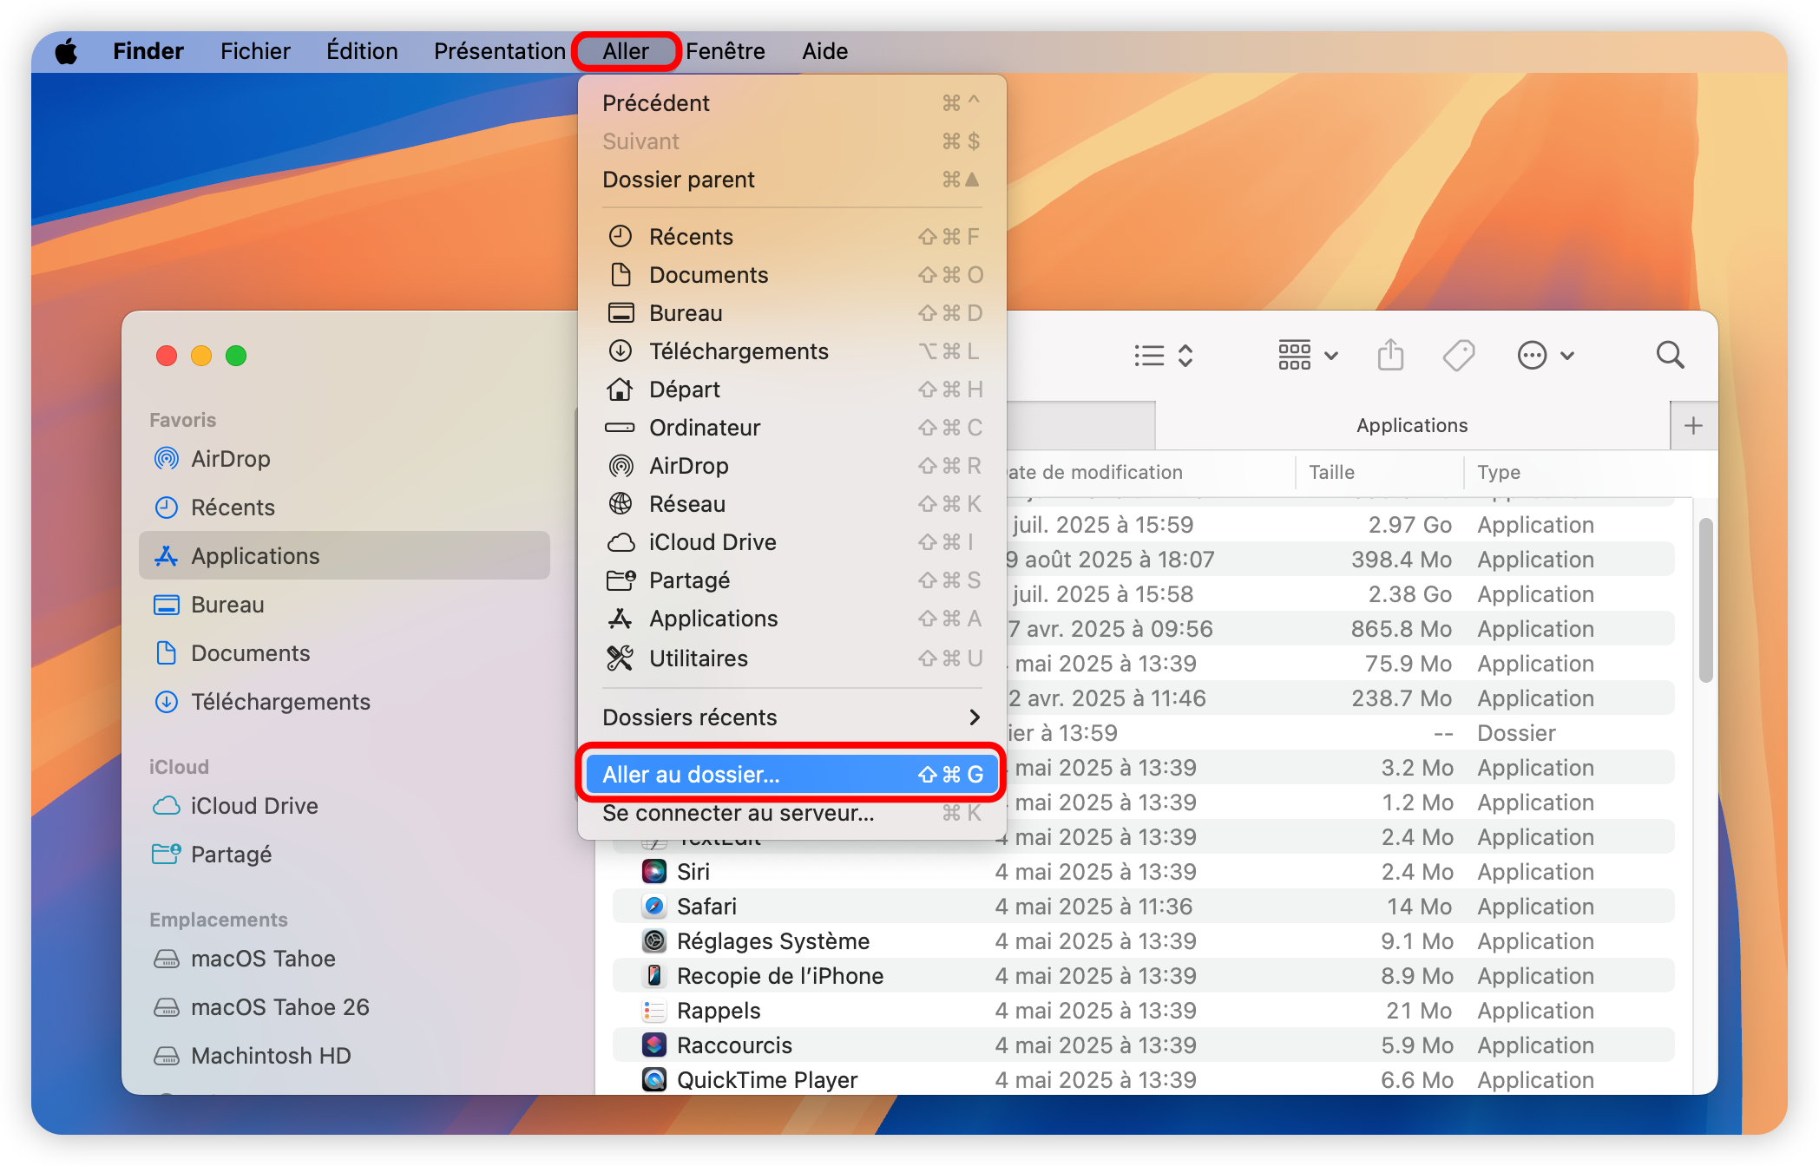This screenshot has height=1166, width=1819.
Task: Open the Aide menu
Action: point(824,51)
